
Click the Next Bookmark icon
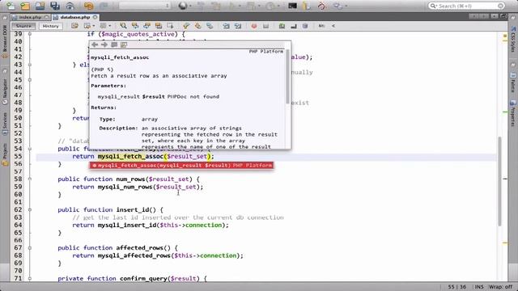(x=197, y=26)
